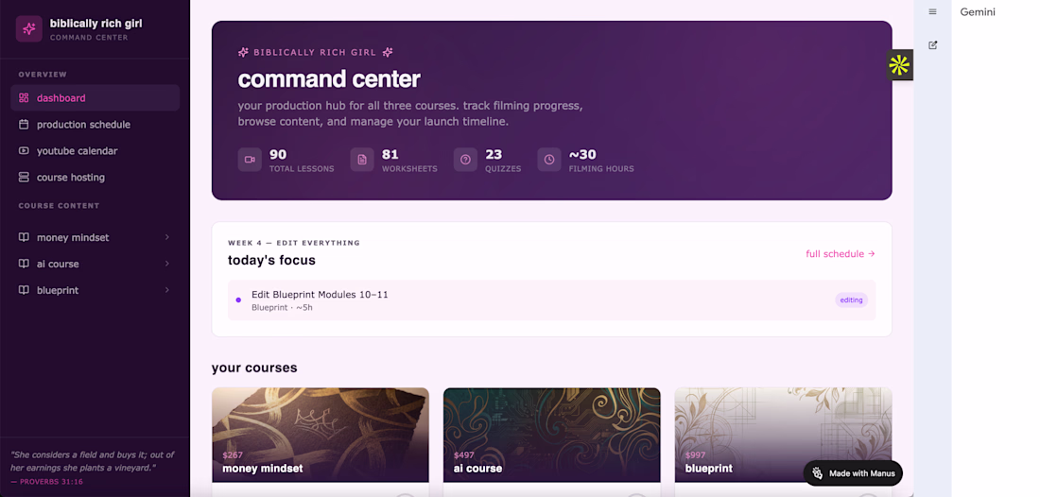Open the course hosting page

click(x=70, y=178)
